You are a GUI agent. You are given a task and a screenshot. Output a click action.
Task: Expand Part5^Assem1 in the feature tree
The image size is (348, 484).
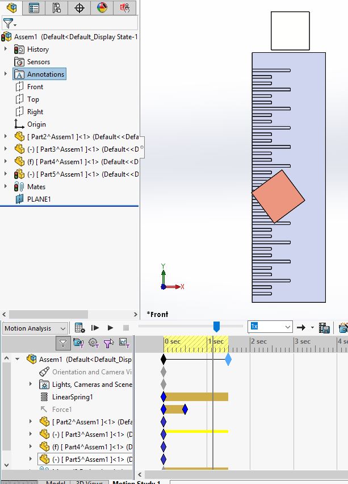tap(6, 174)
